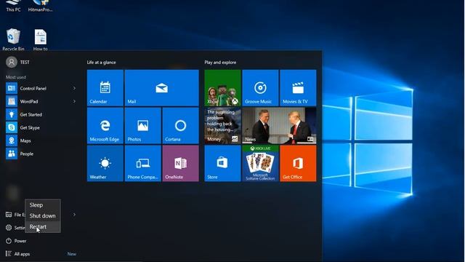The height and width of the screenshot is (262, 465).
Task: Open Get Started app
Action: tap(41, 114)
